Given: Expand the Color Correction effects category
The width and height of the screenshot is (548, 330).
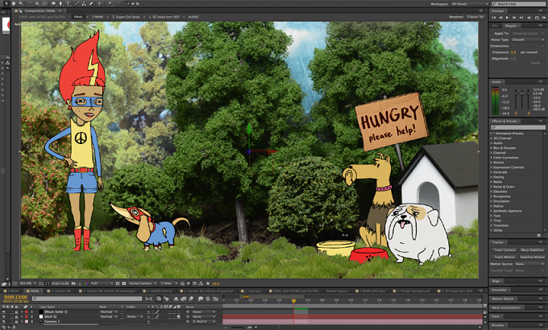Looking at the screenshot, I should click(492, 158).
